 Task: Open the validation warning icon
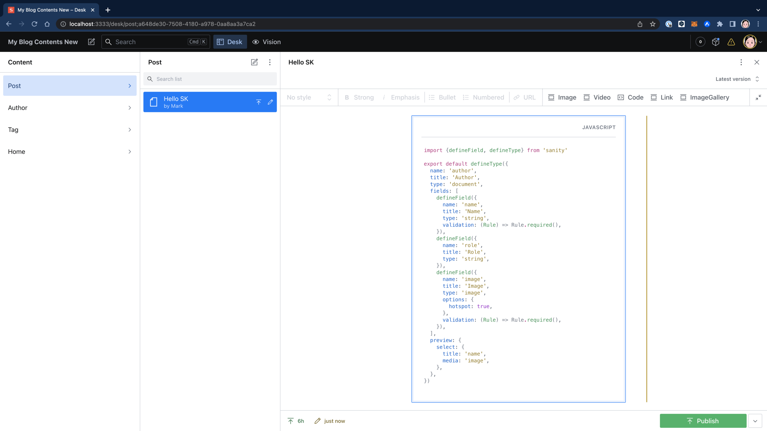pos(731,42)
